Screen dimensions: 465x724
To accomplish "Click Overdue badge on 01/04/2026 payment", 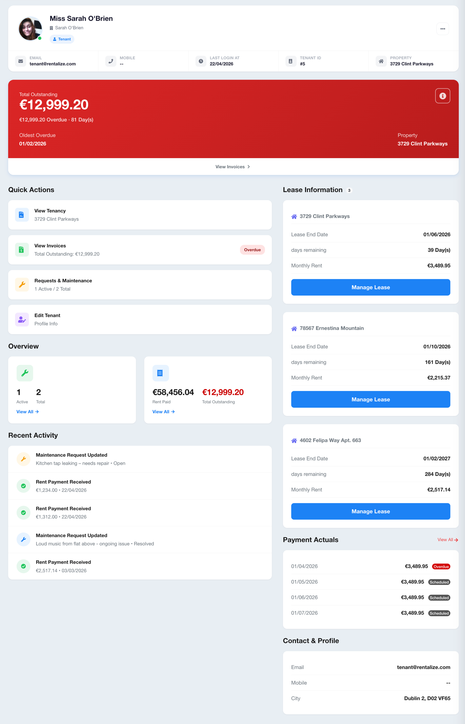I will click(x=441, y=567).
